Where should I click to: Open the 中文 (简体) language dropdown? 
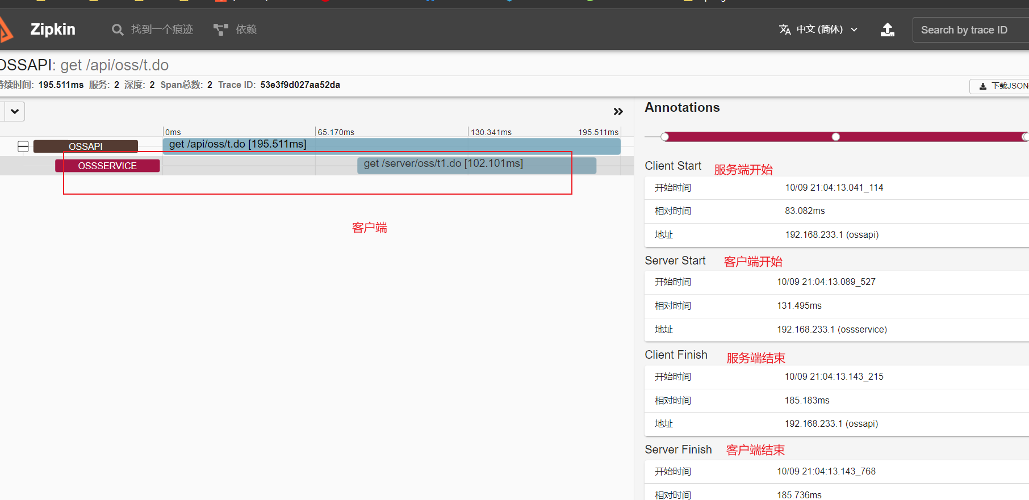[x=819, y=30]
